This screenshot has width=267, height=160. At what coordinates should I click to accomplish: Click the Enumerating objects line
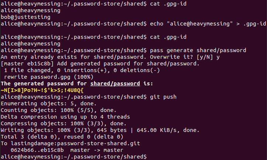click(x=49, y=103)
